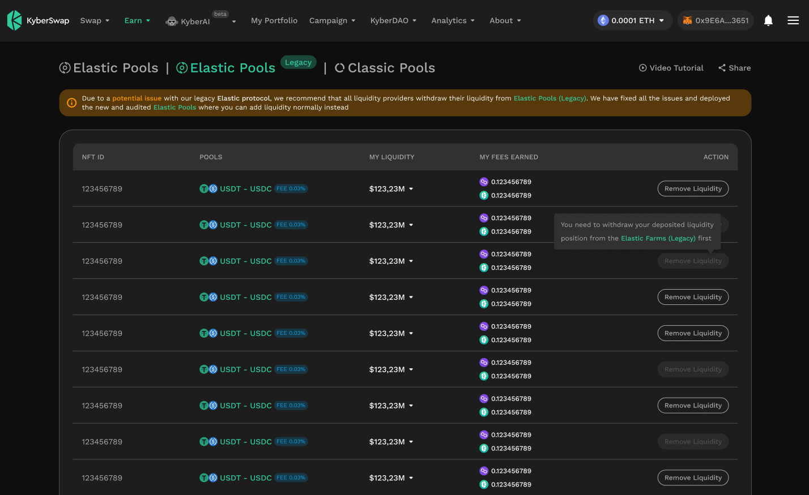Switch to the first Elastic Pools tab
The image size is (809, 495).
(109, 68)
